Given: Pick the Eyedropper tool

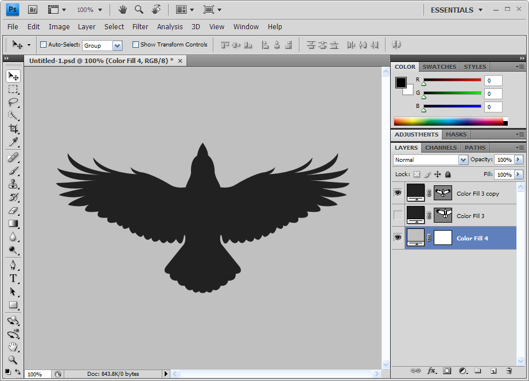Looking at the screenshot, I should (x=13, y=142).
